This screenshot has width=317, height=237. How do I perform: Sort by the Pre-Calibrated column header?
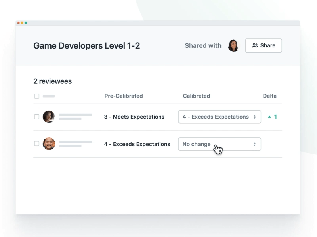pyautogui.click(x=123, y=96)
